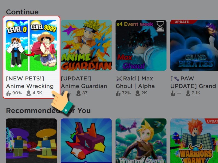Image resolution: width=218 pixels, height=163 pixels.
Task: Click the [UPDATE!] Anime Guardian title
Action: [x=84, y=82]
